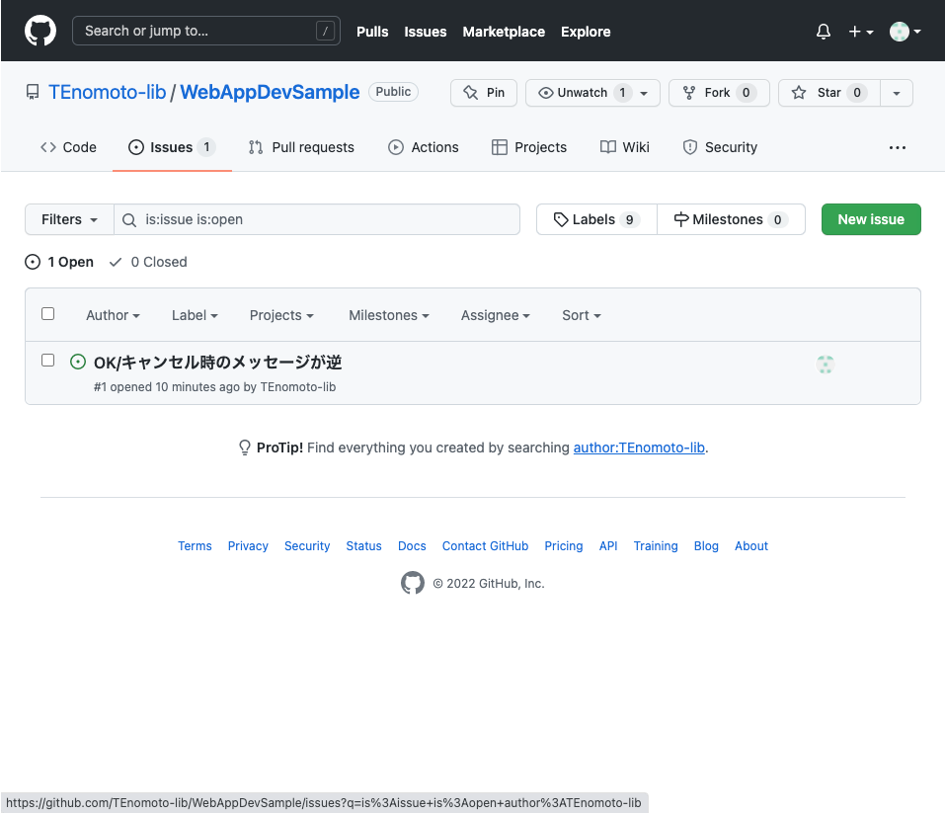The image size is (945, 814).
Task: Expand the Author filter dropdown
Action: coord(113,315)
